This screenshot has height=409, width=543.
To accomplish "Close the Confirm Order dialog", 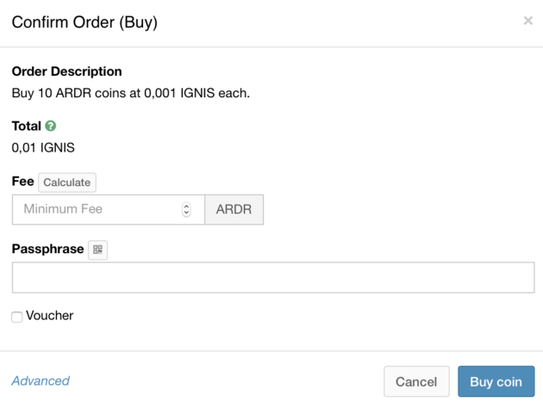I will 527,21.
